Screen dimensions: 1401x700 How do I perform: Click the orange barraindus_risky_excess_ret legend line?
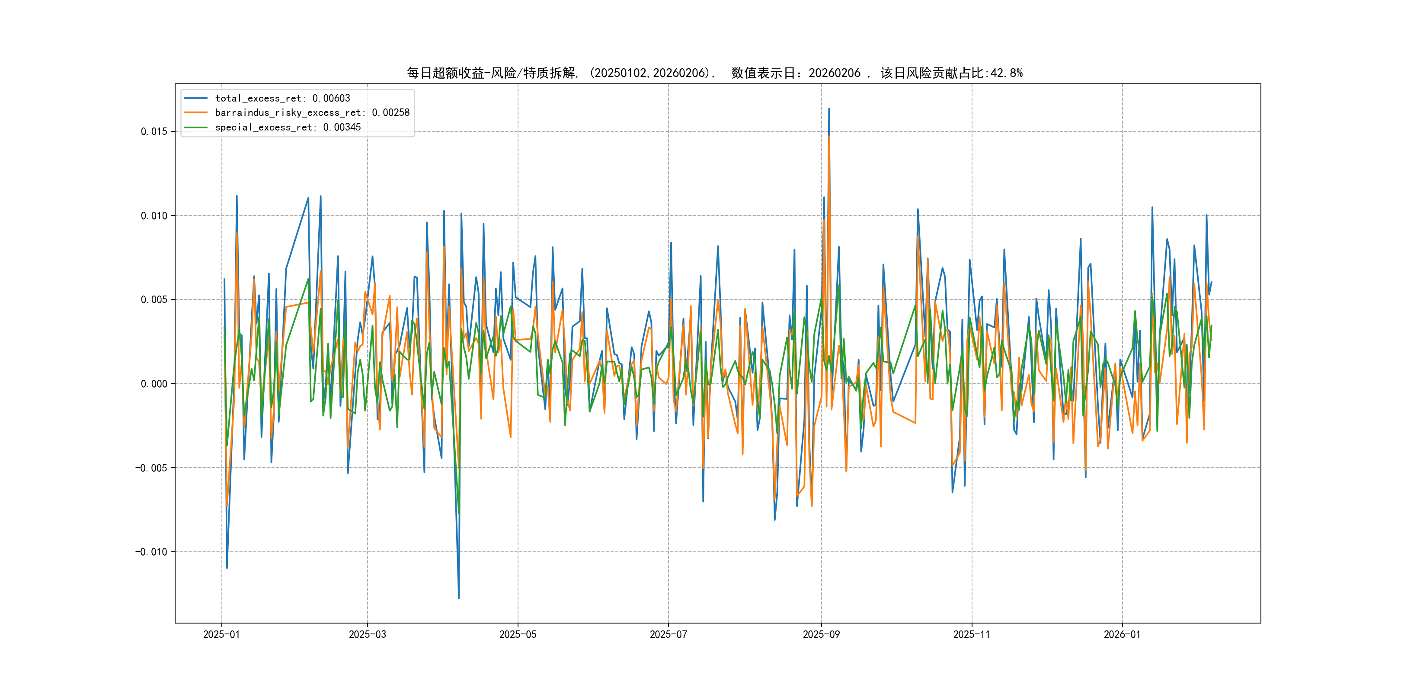(196, 112)
